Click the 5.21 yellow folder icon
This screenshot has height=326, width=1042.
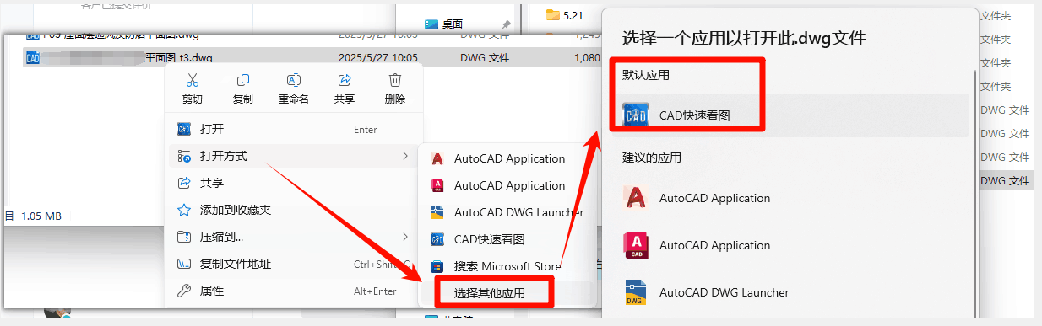pyautogui.click(x=553, y=14)
